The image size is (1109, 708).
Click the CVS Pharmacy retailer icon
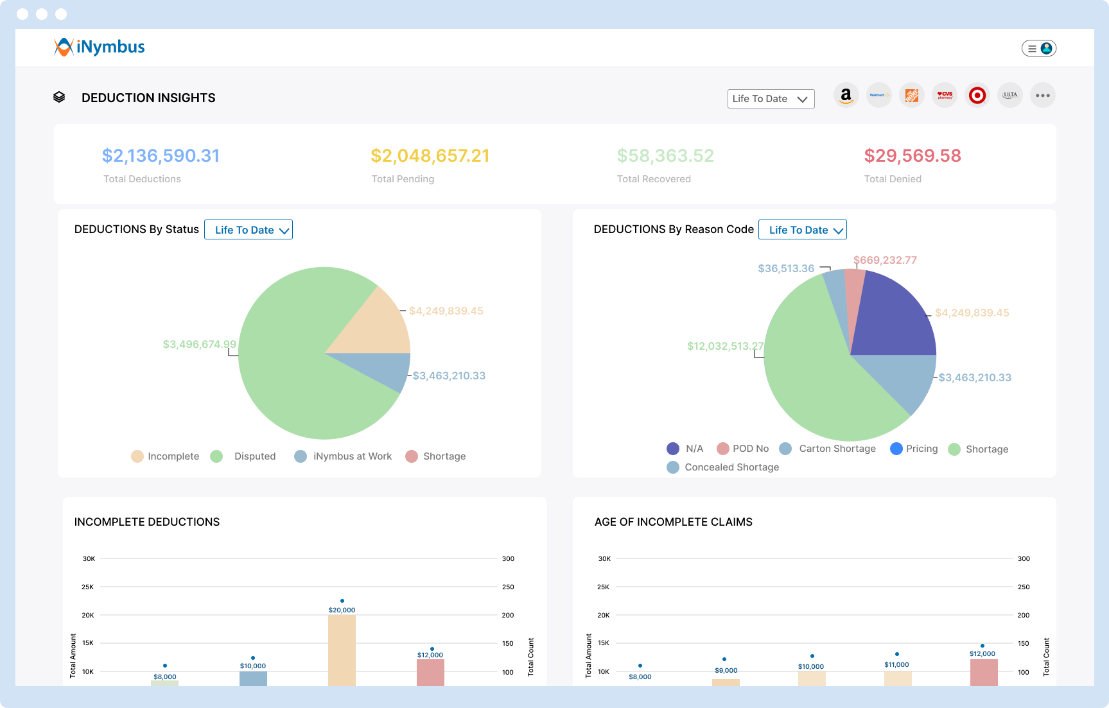(944, 94)
